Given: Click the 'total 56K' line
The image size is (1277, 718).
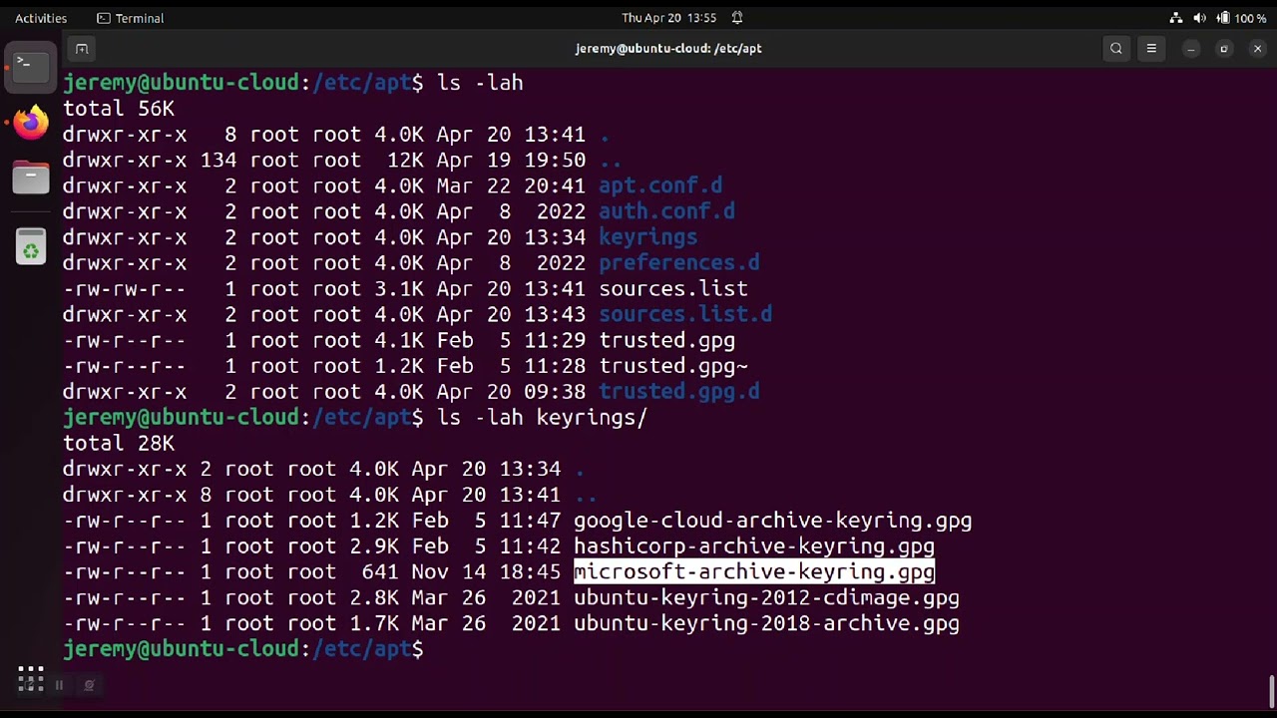Looking at the screenshot, I should (119, 109).
